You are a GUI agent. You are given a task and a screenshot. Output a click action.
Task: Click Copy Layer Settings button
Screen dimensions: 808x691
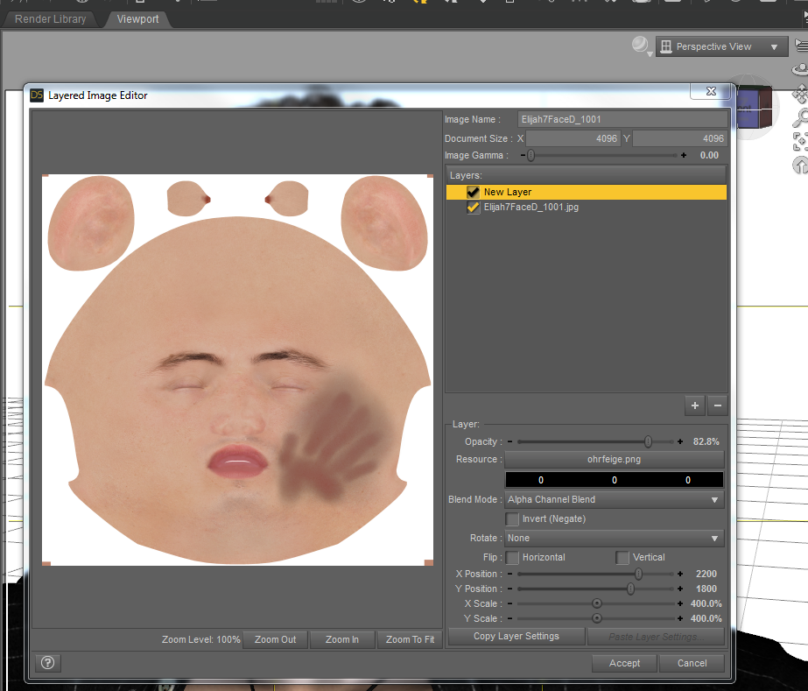(516, 637)
